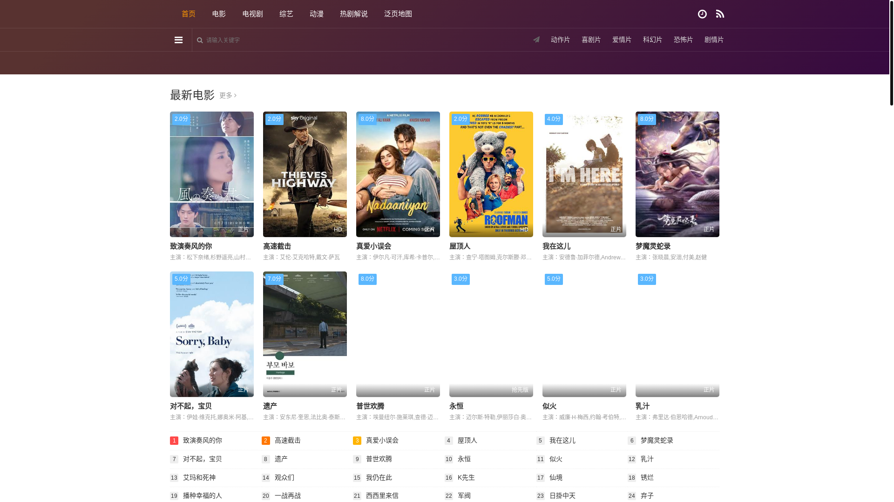Select ranked item 11 似火

pos(556,459)
